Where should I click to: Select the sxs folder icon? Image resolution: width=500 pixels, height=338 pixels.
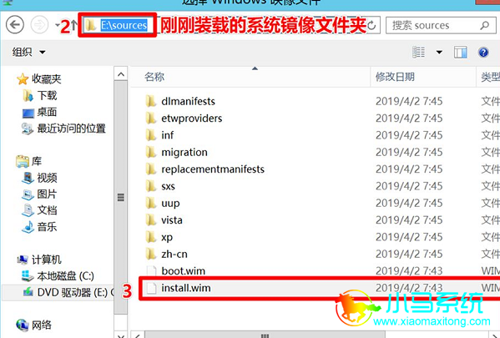[x=151, y=186]
